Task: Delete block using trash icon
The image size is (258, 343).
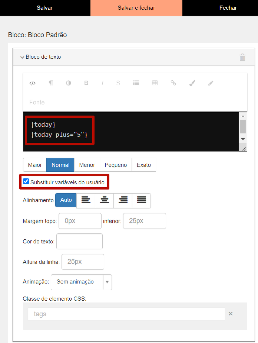Action: (242, 57)
